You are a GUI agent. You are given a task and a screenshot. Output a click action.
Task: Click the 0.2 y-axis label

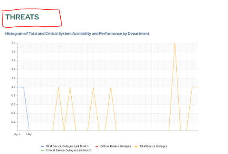[13, 122]
